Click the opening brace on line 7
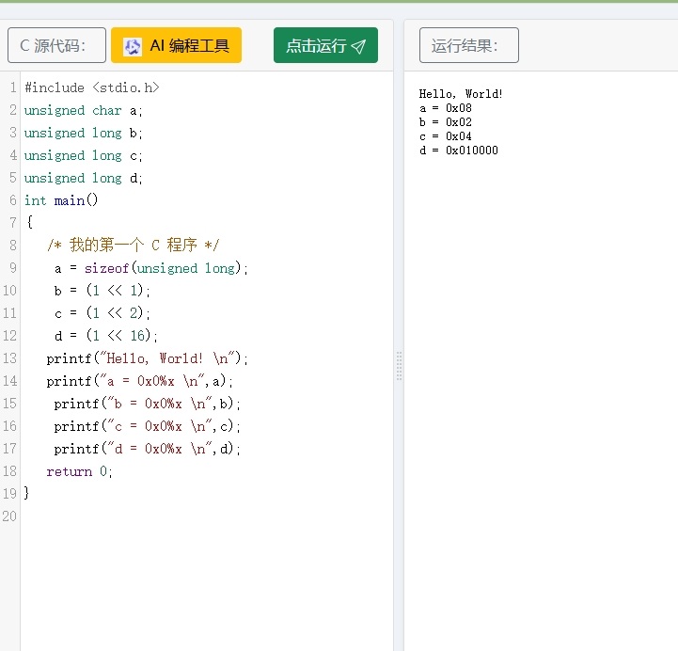Image resolution: width=678 pixels, height=651 pixels. 29,222
